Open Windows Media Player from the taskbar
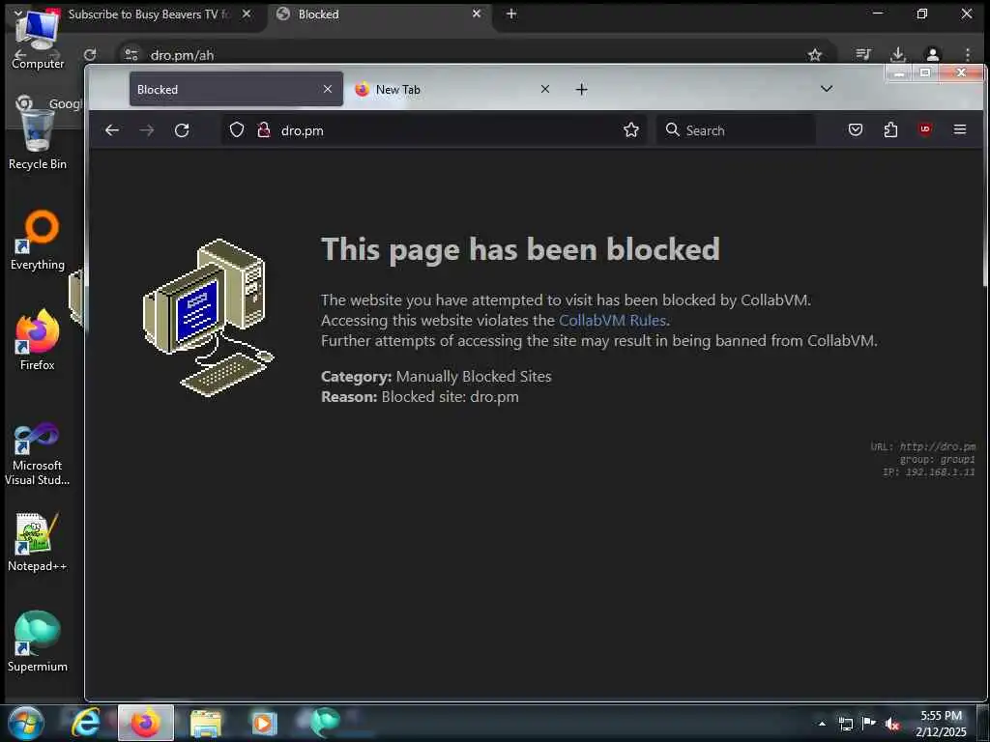The image size is (990, 742). (264, 723)
